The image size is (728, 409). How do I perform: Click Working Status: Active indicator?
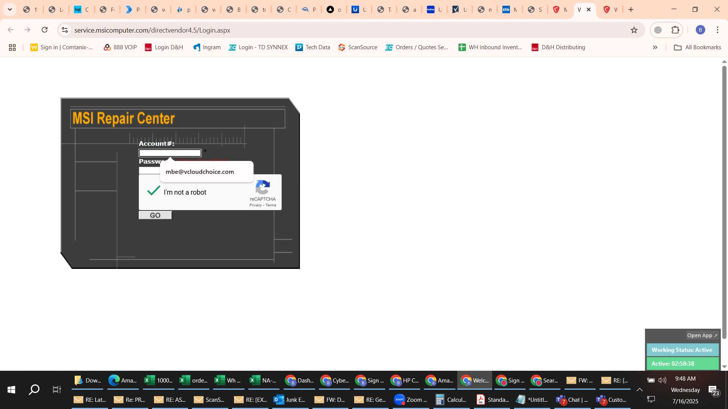coord(682,350)
